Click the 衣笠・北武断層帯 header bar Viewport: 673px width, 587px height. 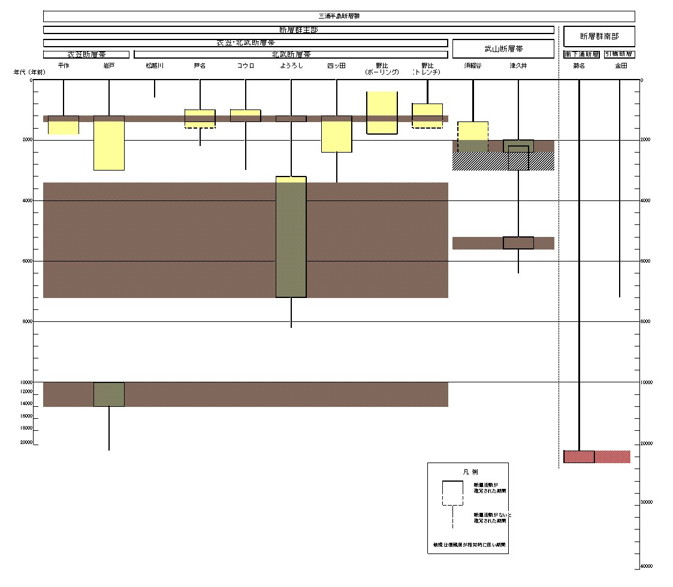245,43
